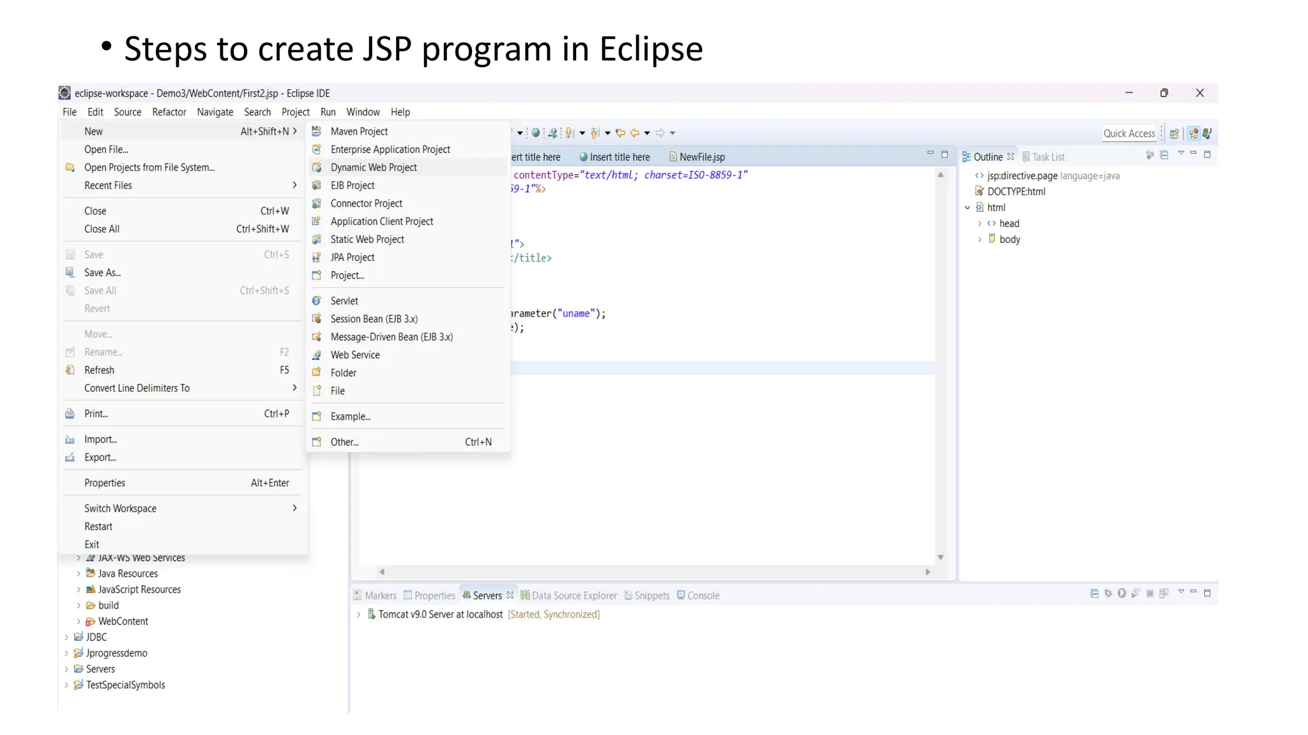This screenshot has width=1308, height=735.
Task: Click the New menu entry
Action: tap(182, 131)
